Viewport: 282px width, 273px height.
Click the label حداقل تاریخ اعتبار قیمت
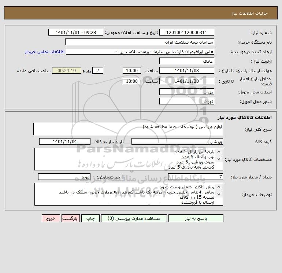tap(255, 81)
